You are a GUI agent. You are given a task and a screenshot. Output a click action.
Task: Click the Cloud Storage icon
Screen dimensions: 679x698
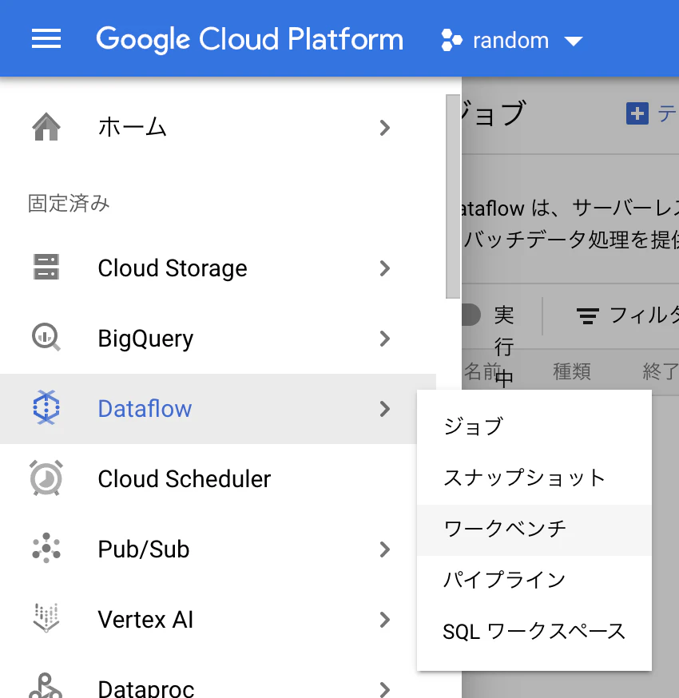(x=46, y=267)
